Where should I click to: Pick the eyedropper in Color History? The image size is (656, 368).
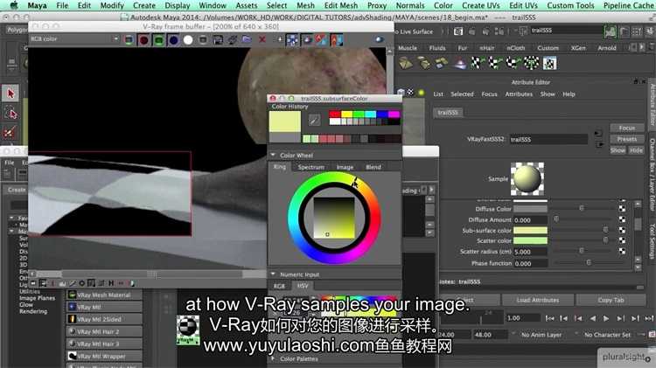[x=315, y=120]
